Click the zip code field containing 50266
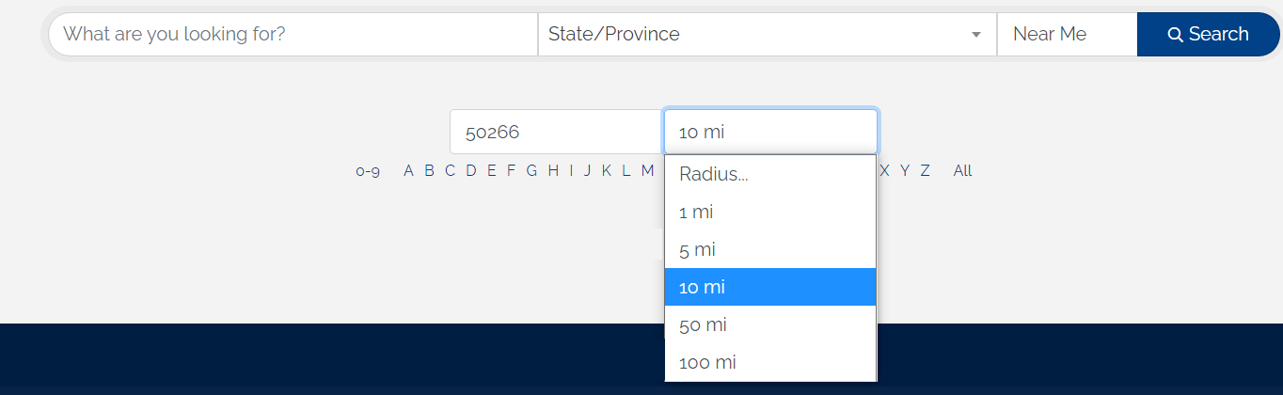 555,133
